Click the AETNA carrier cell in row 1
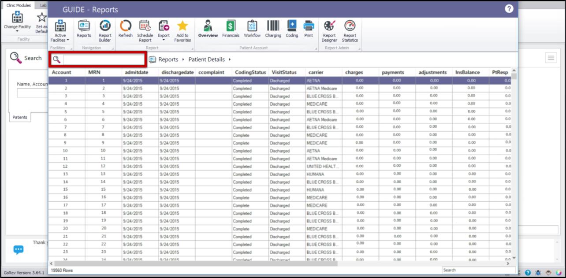 324,81
